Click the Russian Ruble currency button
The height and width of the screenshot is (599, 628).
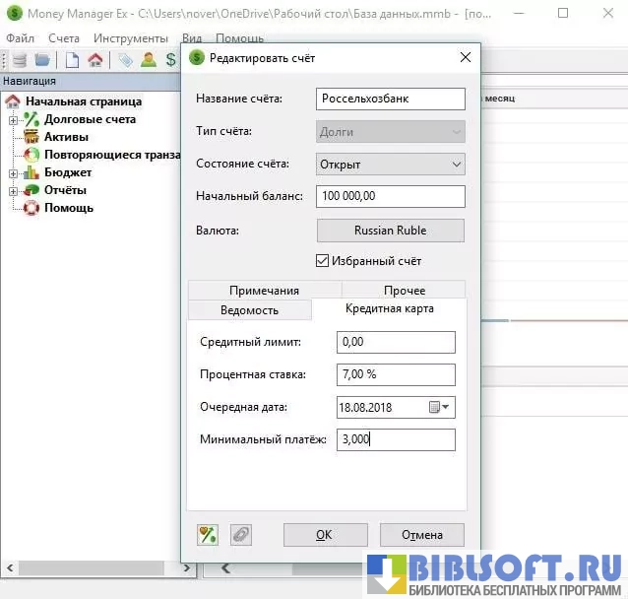pos(391,230)
